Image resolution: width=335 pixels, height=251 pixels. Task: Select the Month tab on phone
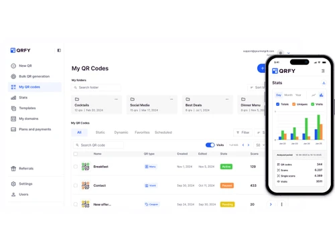(x=288, y=95)
